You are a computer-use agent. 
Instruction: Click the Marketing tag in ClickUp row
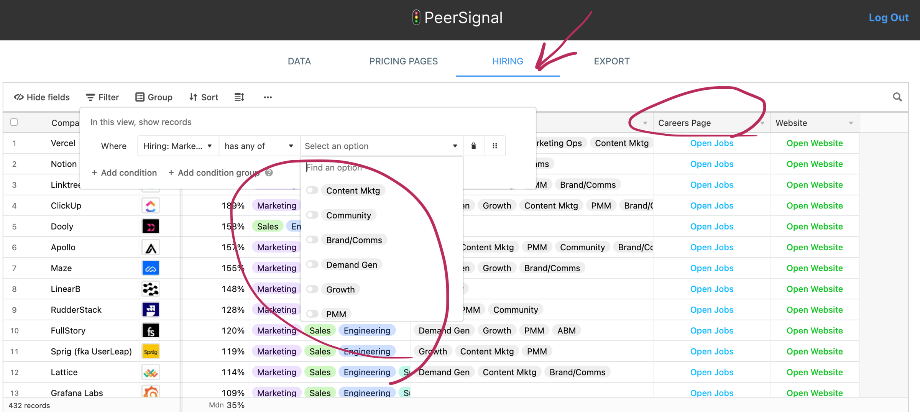276,206
